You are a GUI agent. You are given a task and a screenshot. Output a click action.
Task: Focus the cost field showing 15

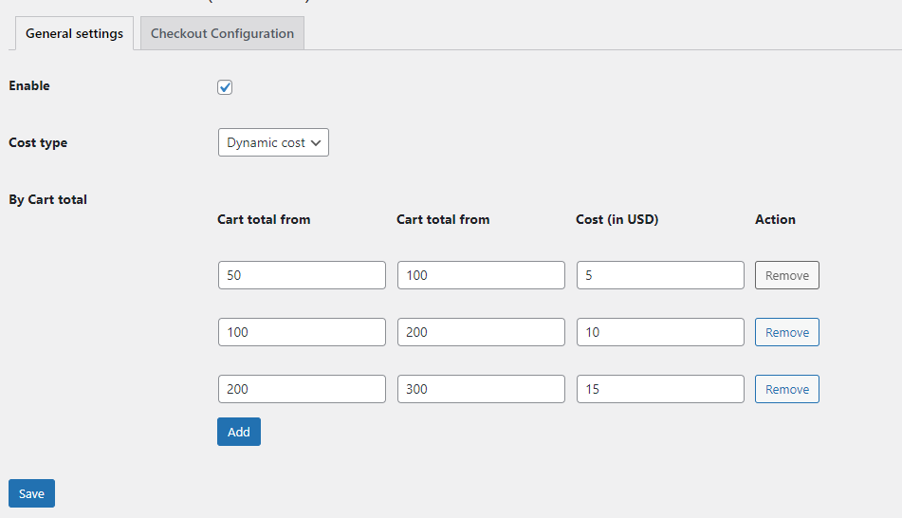(659, 389)
